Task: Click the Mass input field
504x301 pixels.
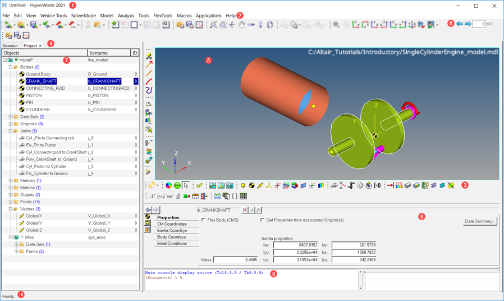Action: 235,260
